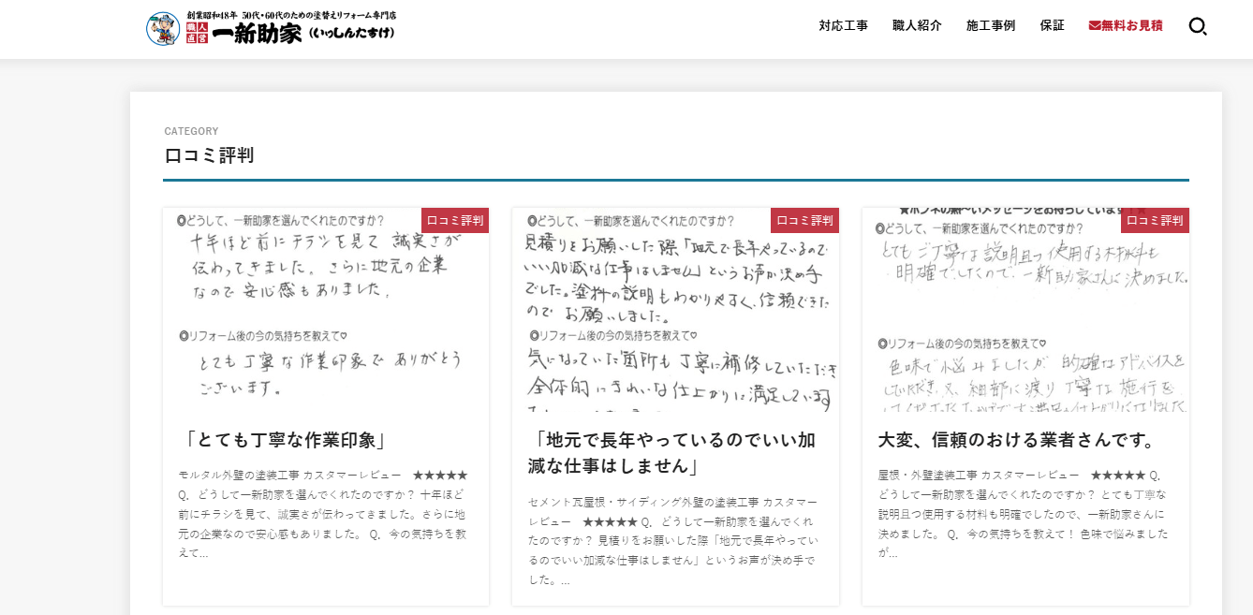Click excerpt starting セメント瓦屋根・サイディング外壁
This screenshot has width=1253, height=615.
672,541
